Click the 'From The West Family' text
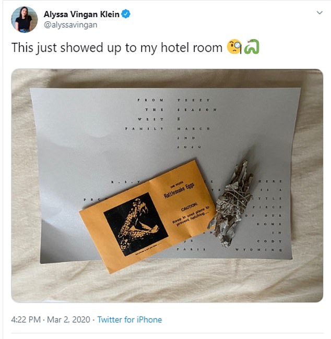 point(145,114)
